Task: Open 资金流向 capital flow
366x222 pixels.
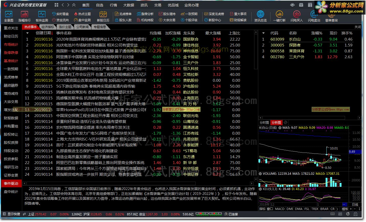Action: (x=60, y=20)
